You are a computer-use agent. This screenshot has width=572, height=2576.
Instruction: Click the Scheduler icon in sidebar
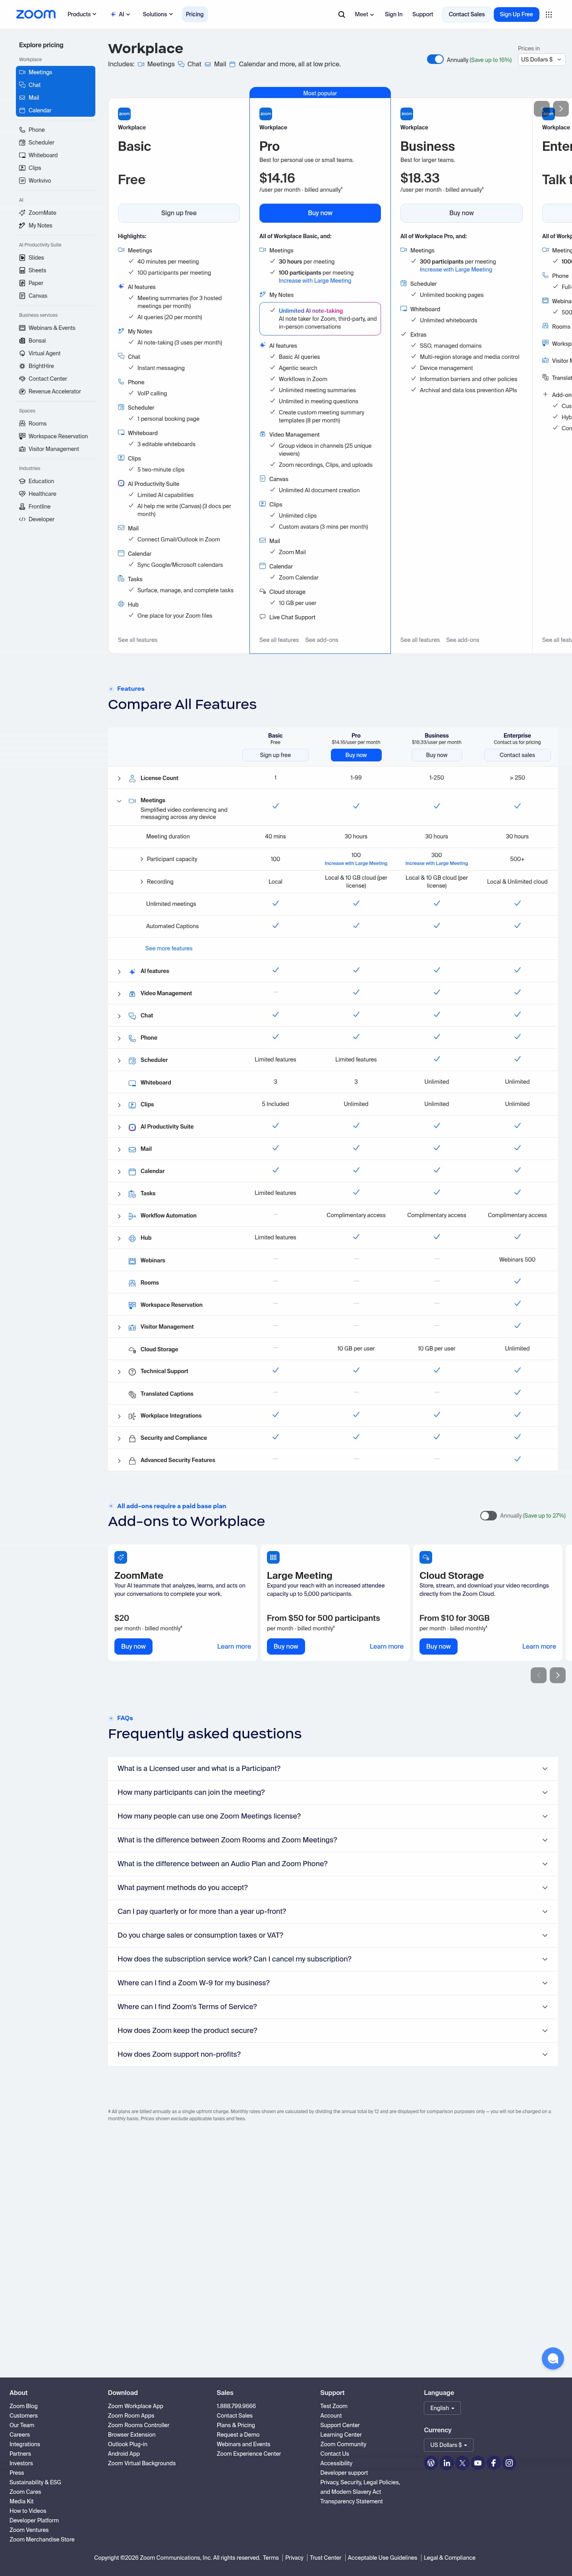[22, 143]
